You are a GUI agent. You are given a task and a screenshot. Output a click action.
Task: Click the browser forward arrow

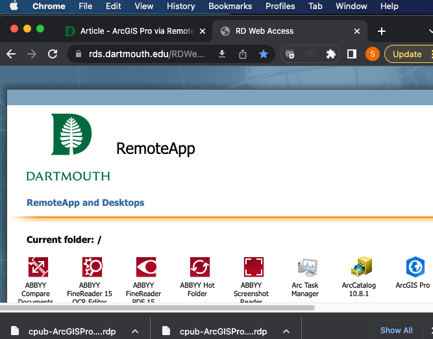[x=32, y=54]
